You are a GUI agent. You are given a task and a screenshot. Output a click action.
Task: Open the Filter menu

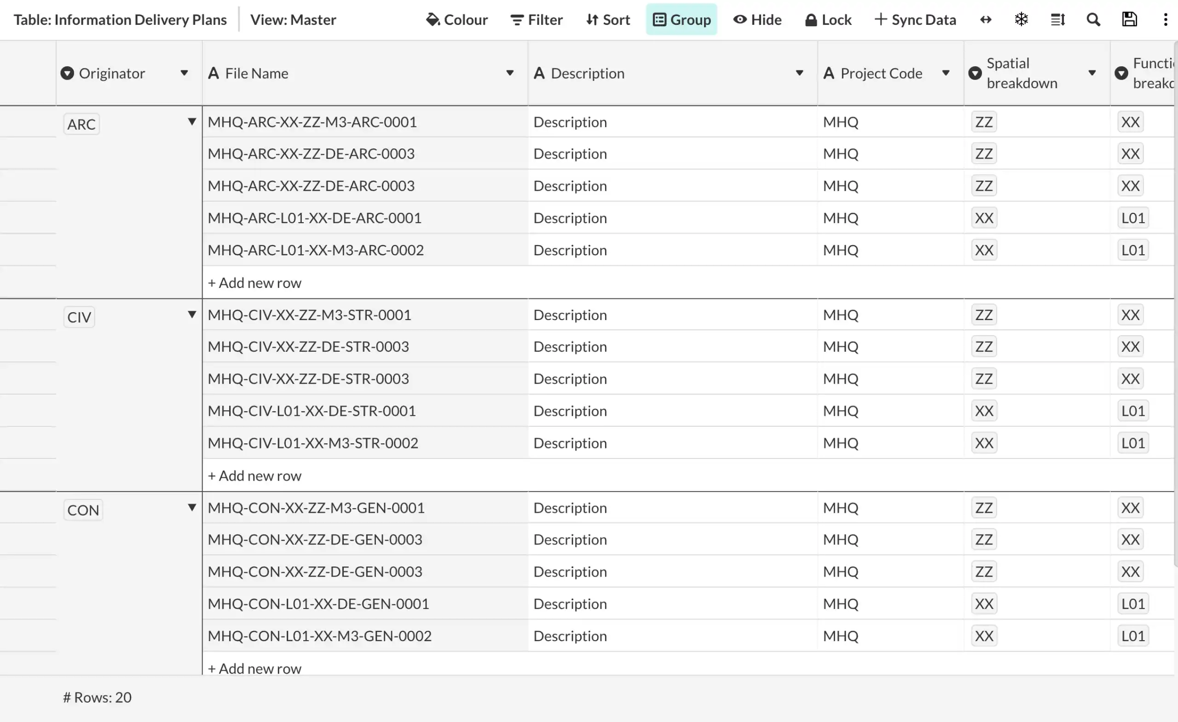pyautogui.click(x=537, y=20)
